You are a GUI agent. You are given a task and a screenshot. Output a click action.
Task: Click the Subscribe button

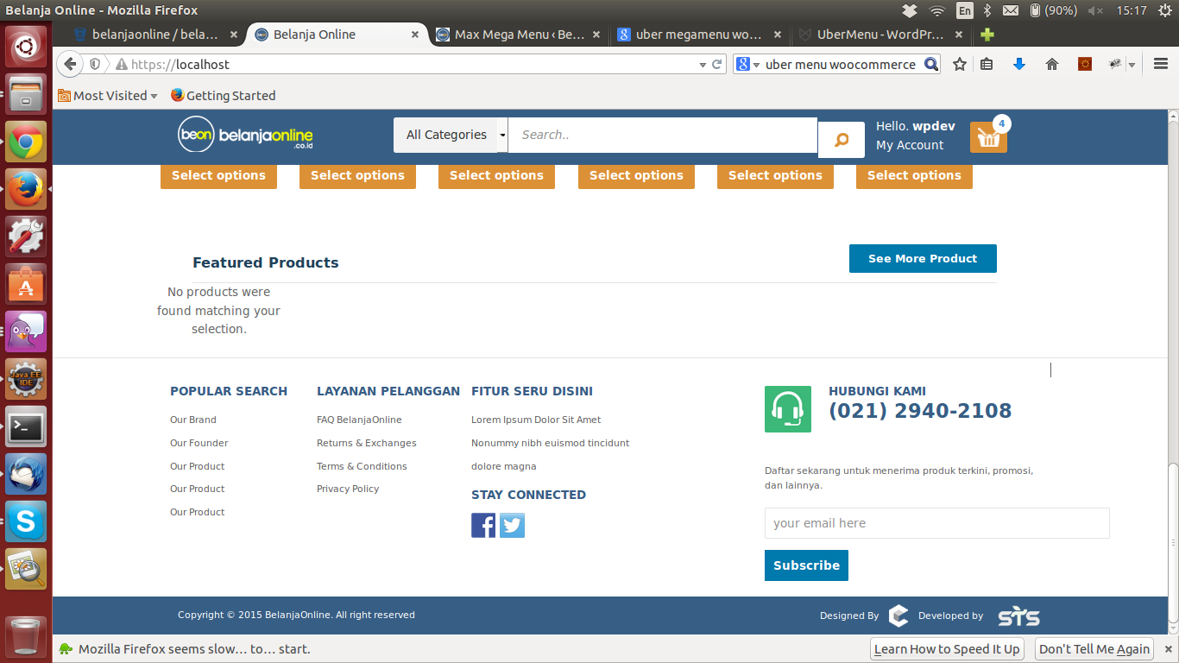pyautogui.click(x=806, y=565)
